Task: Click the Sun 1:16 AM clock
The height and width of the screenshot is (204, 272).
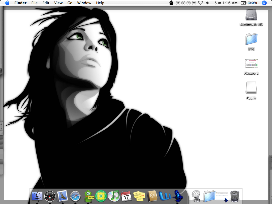Action: 226,3
